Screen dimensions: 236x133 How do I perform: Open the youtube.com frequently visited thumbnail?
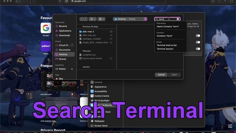pyautogui.click(x=59, y=81)
